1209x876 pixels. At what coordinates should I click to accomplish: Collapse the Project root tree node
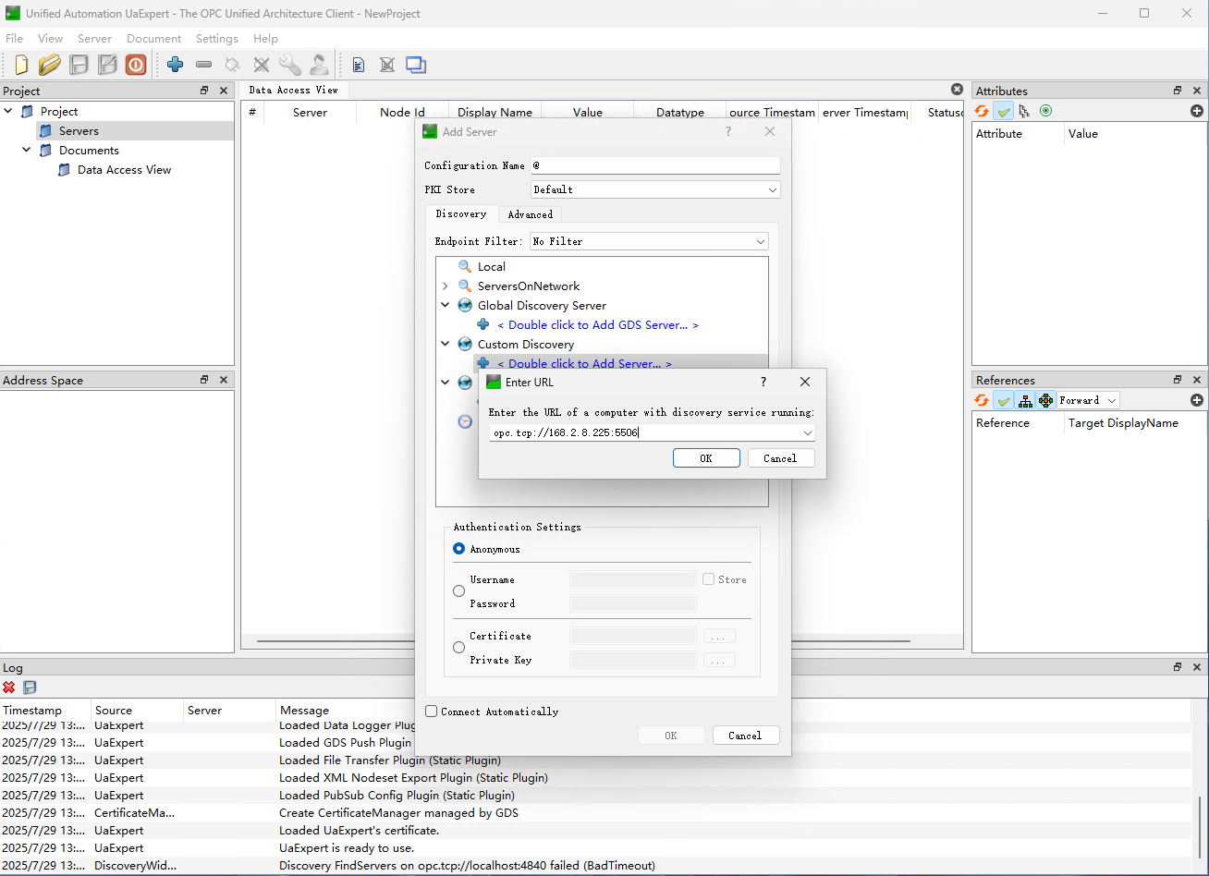pos(8,112)
